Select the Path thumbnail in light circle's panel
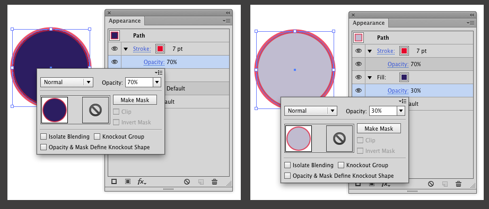Image resolution: width=489 pixels, height=209 pixels. 359,38
